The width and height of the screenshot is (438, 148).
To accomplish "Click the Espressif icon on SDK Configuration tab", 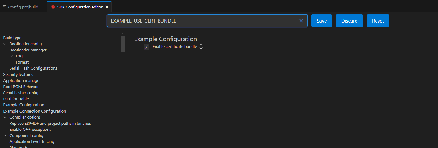I will [x=53, y=7].
